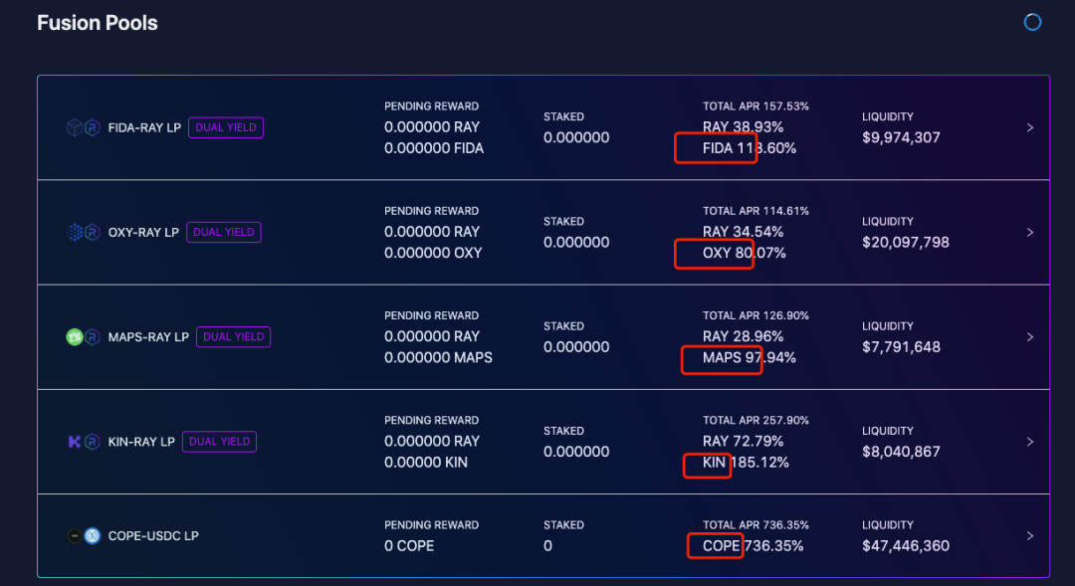Viewport: 1075px width, 586px height.
Task: Expand the KIN-RAY LP pool chevron
Action: pyautogui.click(x=1030, y=442)
